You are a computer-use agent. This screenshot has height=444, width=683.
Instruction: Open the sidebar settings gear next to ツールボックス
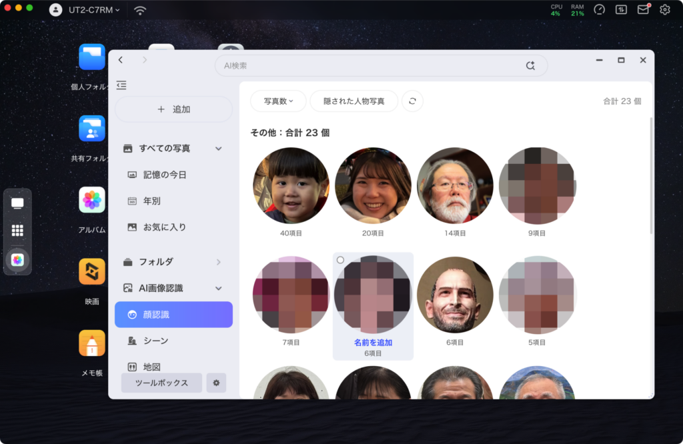[216, 383]
